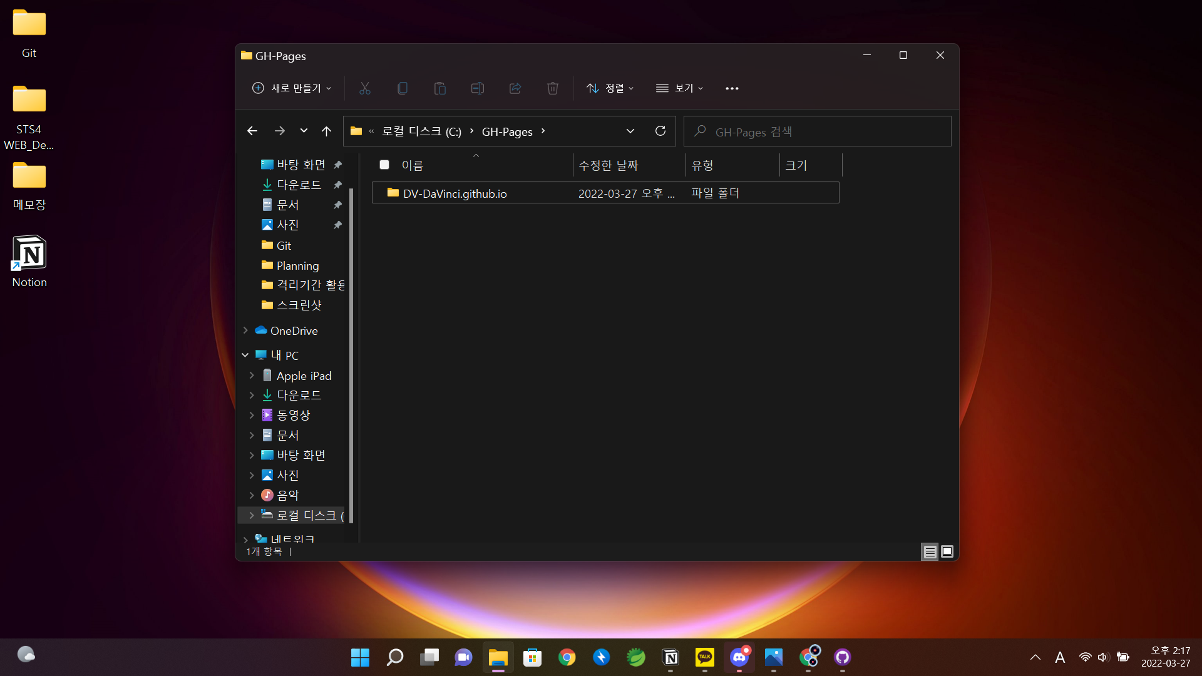
Task: Switch to large icons view in status bar
Action: pyautogui.click(x=947, y=551)
